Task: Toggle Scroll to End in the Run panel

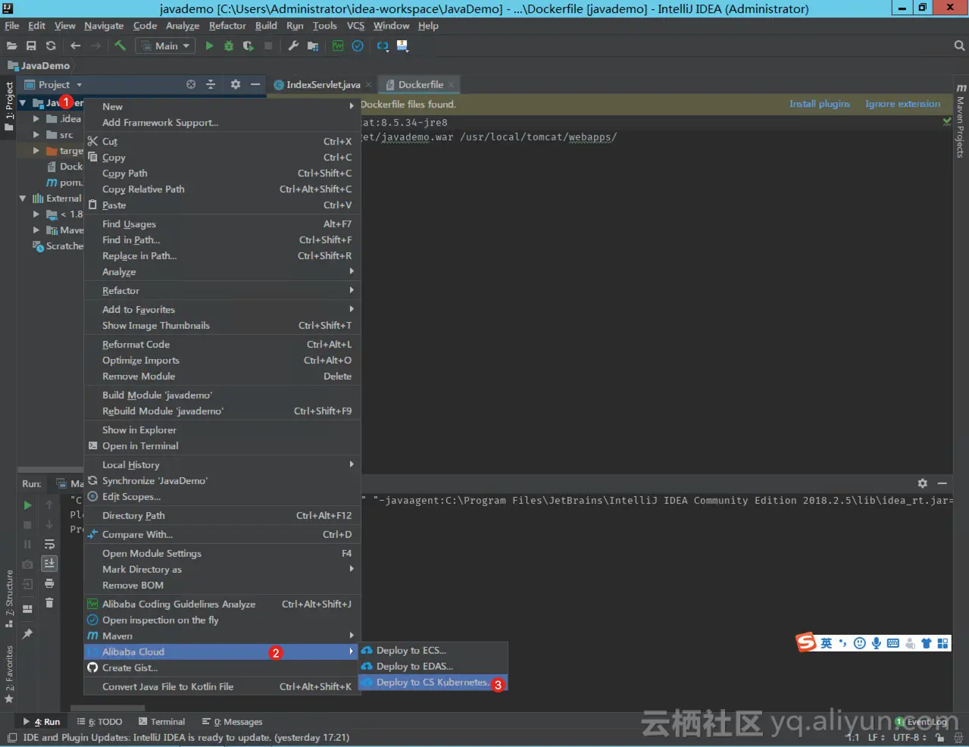Action: tap(49, 564)
